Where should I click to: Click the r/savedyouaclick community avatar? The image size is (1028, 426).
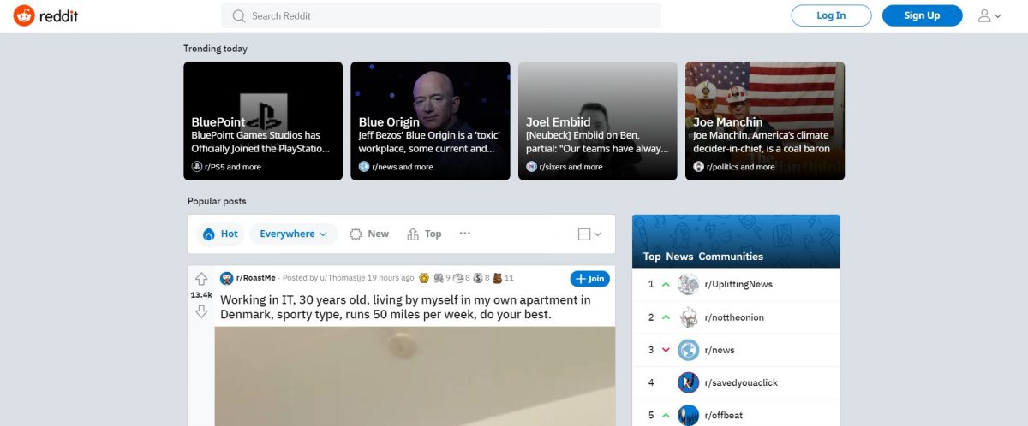point(688,382)
